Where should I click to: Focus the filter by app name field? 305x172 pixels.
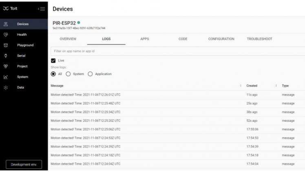pos(178,51)
